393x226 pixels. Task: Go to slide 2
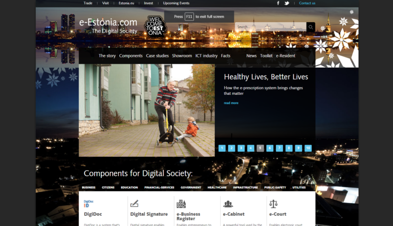coord(232,148)
